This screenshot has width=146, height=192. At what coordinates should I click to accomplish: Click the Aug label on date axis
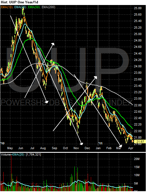pyautogui.click(x=43, y=148)
